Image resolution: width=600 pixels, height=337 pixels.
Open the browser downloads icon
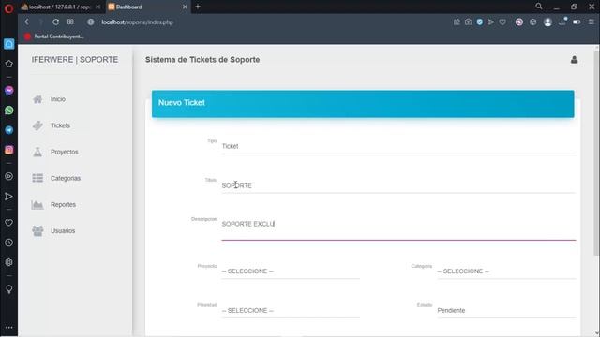tap(562, 22)
